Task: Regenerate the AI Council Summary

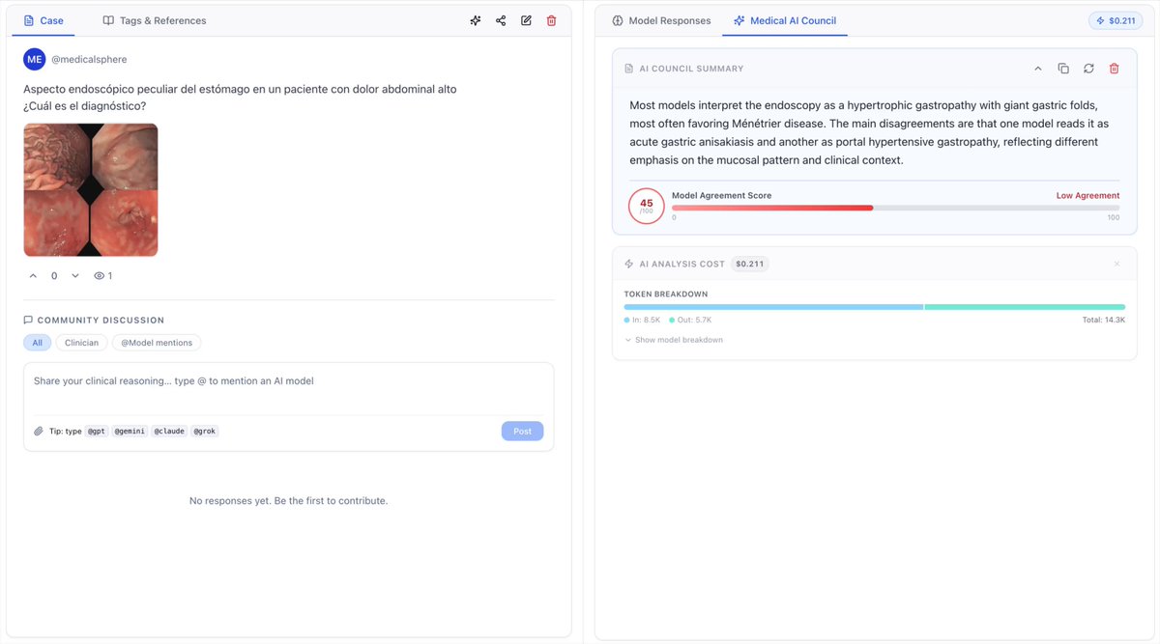Action: click(x=1088, y=69)
